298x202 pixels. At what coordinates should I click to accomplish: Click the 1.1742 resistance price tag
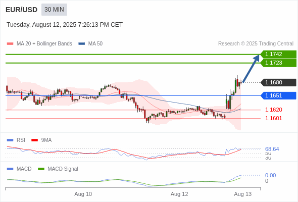point(278,54)
